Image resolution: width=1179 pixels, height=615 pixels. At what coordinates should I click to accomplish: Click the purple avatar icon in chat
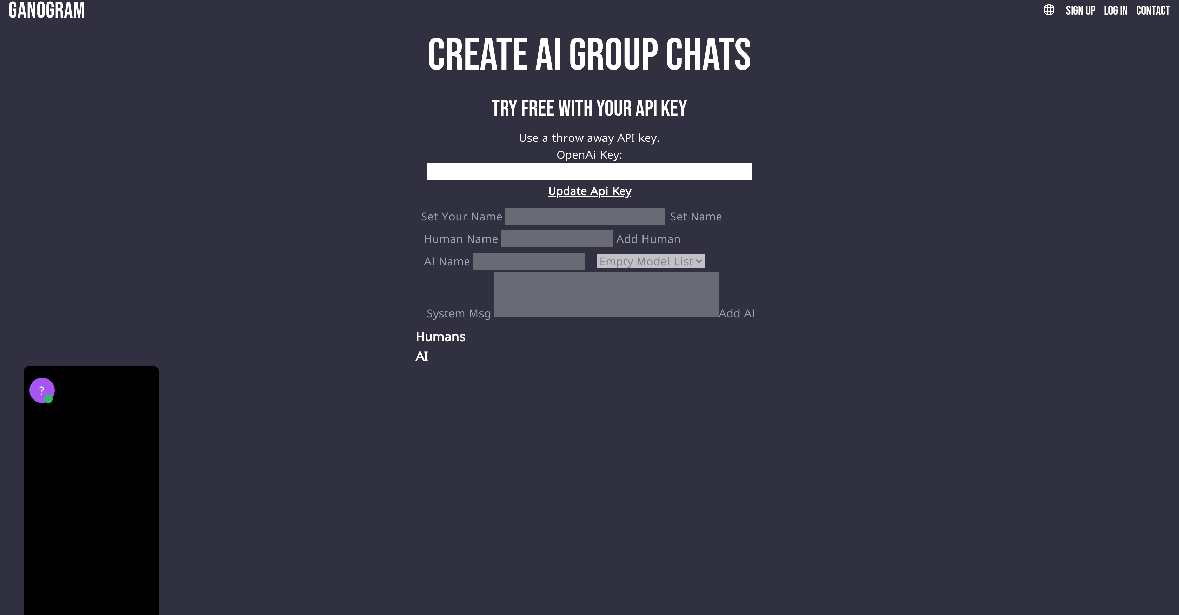point(42,390)
